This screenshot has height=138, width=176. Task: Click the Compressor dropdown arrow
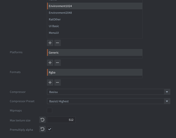(167, 92)
